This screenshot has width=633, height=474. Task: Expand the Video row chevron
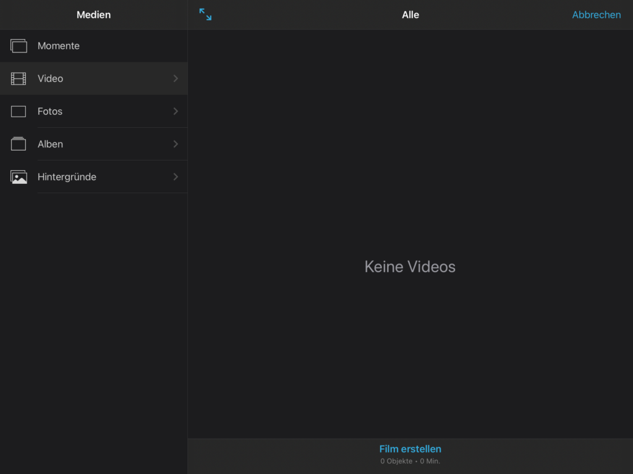tap(176, 78)
